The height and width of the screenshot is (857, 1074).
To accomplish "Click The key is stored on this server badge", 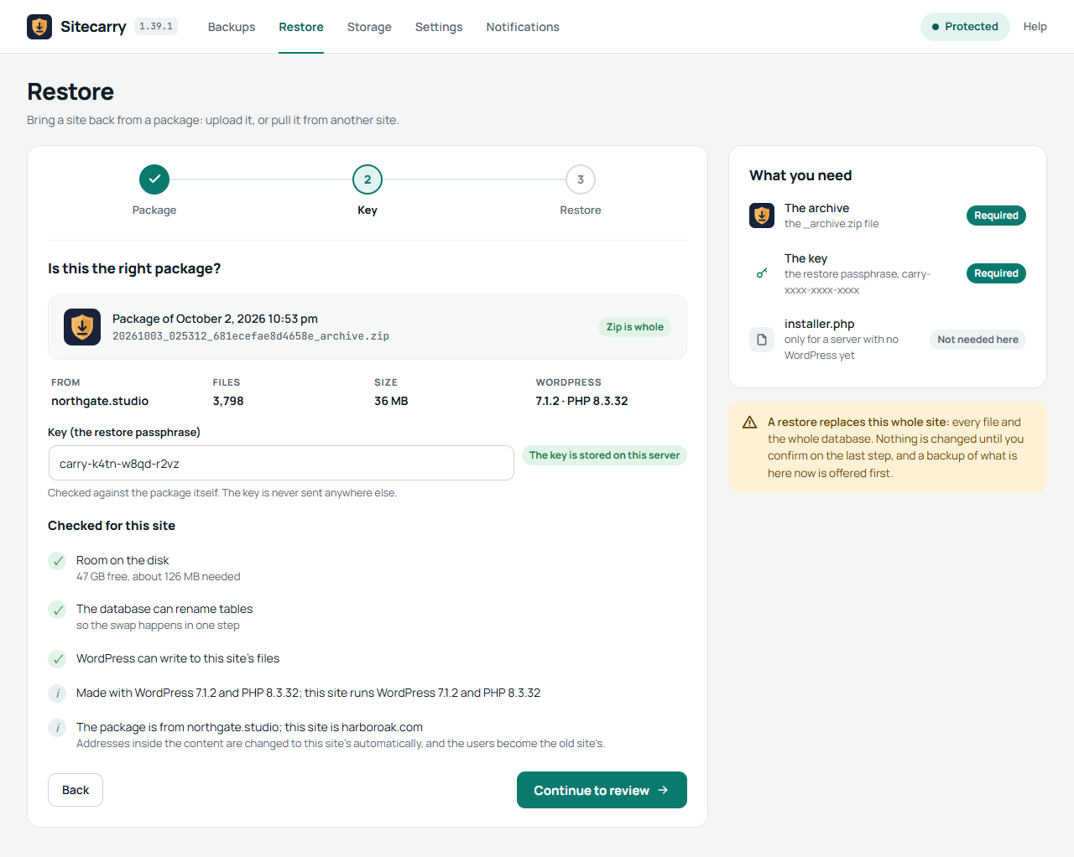I will point(604,455).
